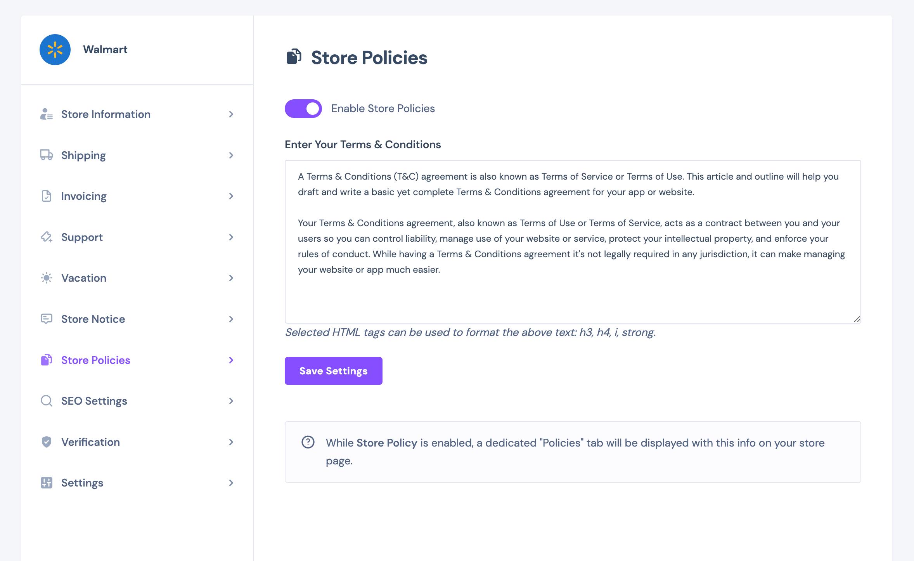Open the Store Policies menu item
Viewport: 914px width, 561px height.
click(x=137, y=360)
